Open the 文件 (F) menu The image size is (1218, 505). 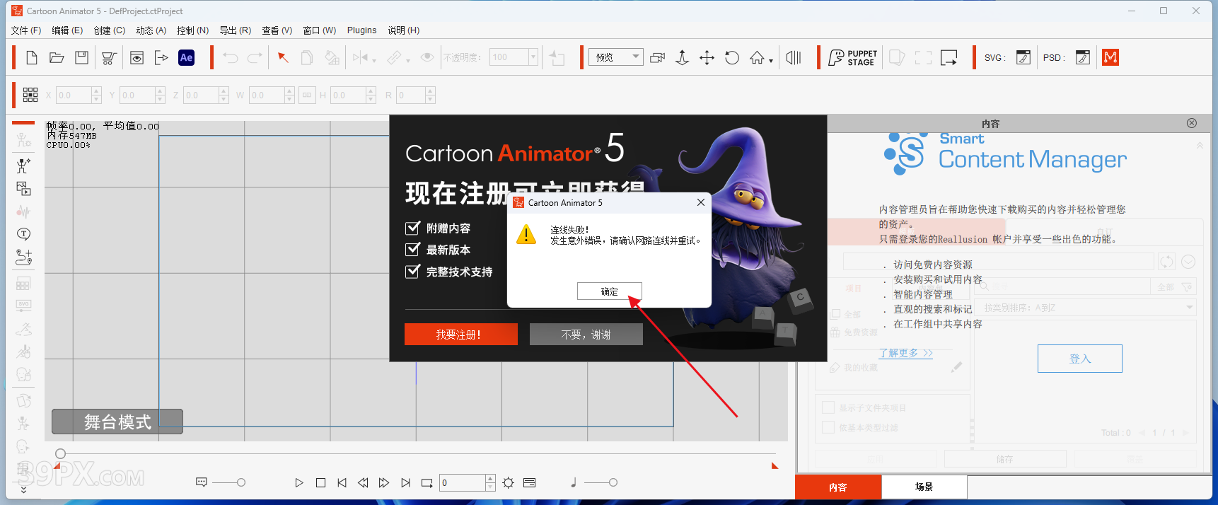coord(26,30)
